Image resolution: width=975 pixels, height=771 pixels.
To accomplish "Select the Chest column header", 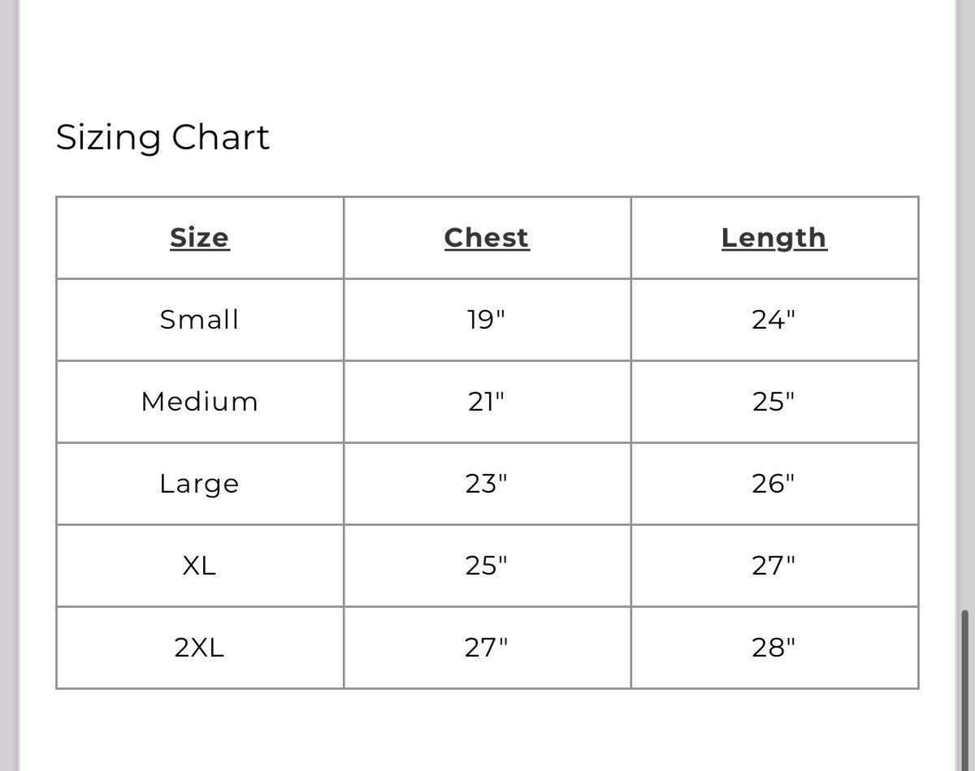I will 487,238.
